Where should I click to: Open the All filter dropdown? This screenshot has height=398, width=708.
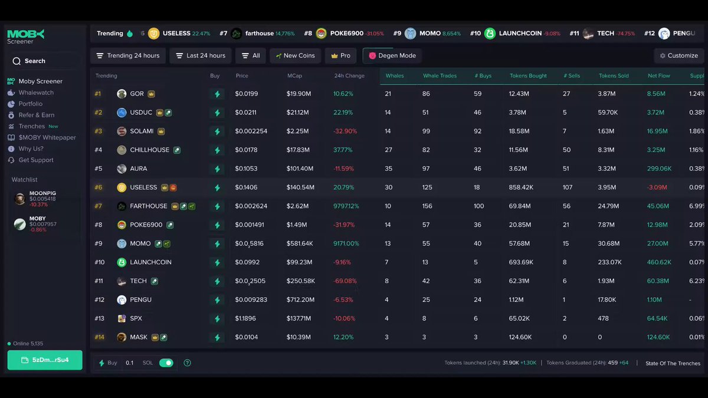pyautogui.click(x=251, y=55)
